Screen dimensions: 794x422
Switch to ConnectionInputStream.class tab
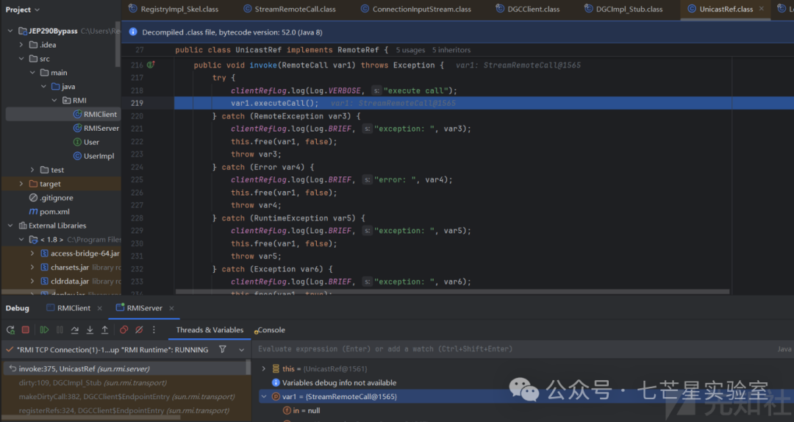pyautogui.click(x=415, y=9)
